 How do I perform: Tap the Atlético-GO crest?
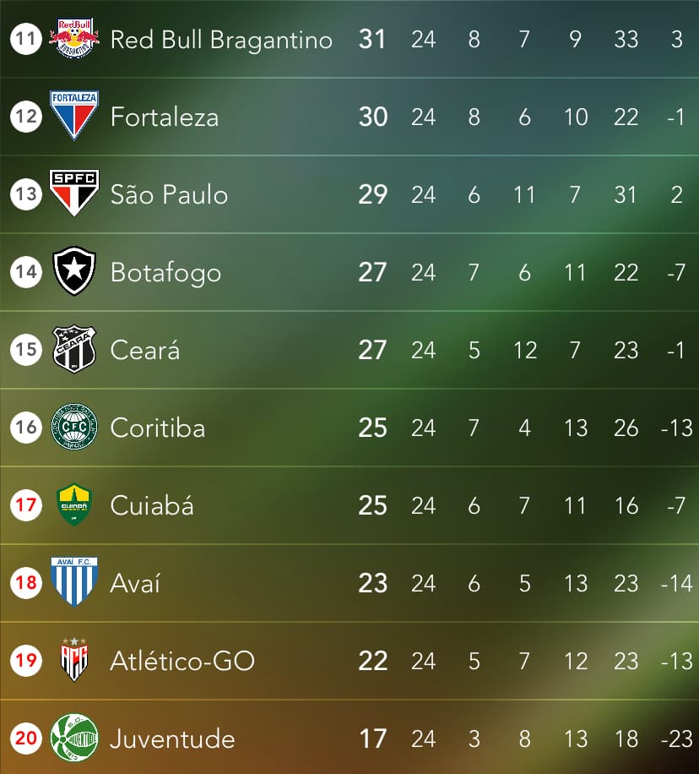click(x=74, y=660)
